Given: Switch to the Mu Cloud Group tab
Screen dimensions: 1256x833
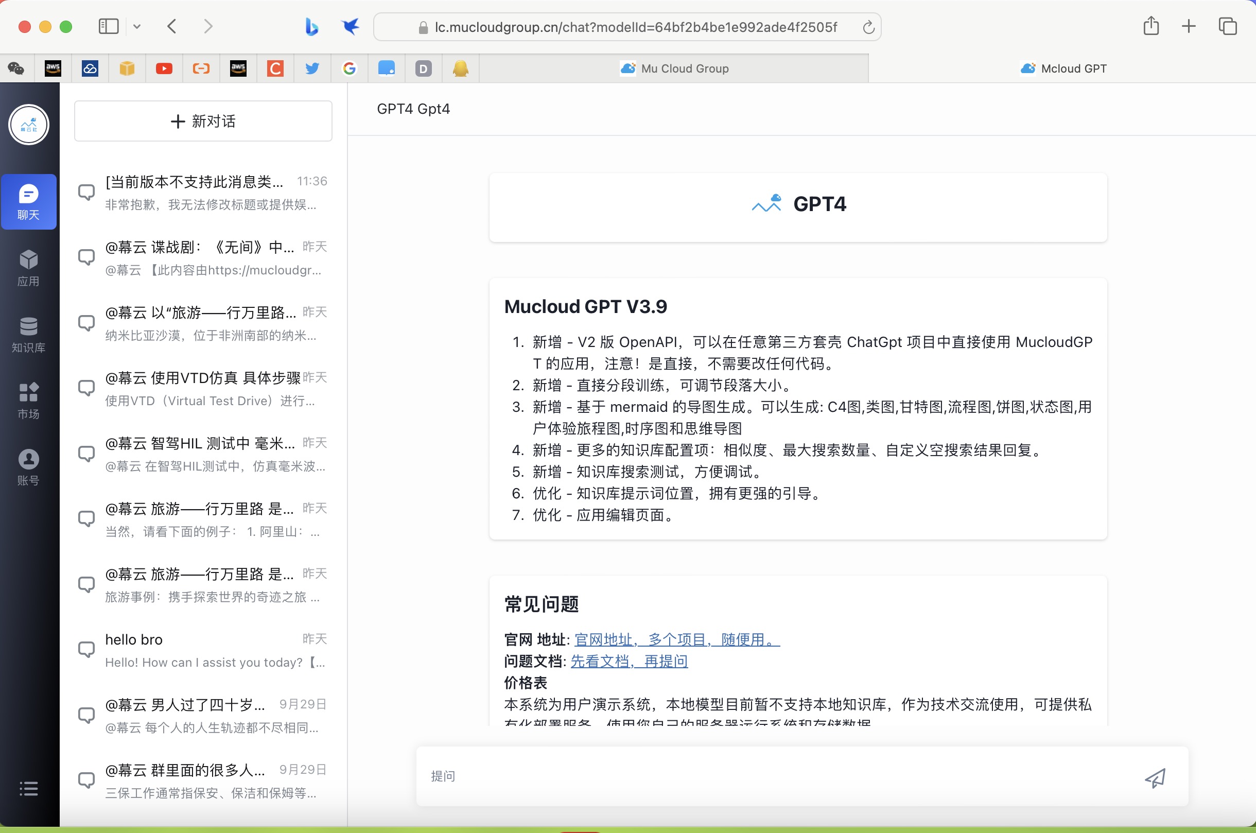Looking at the screenshot, I should pyautogui.click(x=674, y=68).
